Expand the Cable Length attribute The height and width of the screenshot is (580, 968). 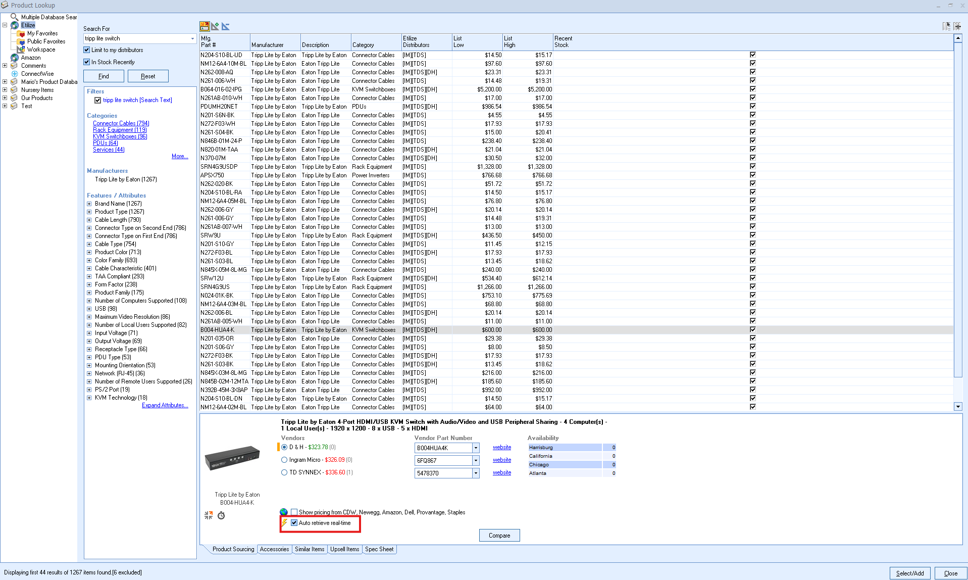click(89, 220)
